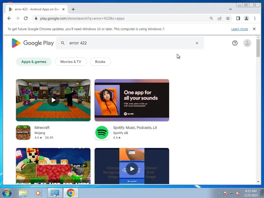The image size is (264, 198).
Task: Open the Rage Jr Minecraft mod thumbnail
Action: coord(53,166)
